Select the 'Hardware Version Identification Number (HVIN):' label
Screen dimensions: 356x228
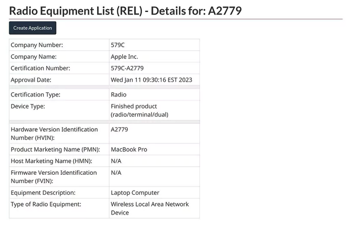pyautogui.click(x=54, y=134)
